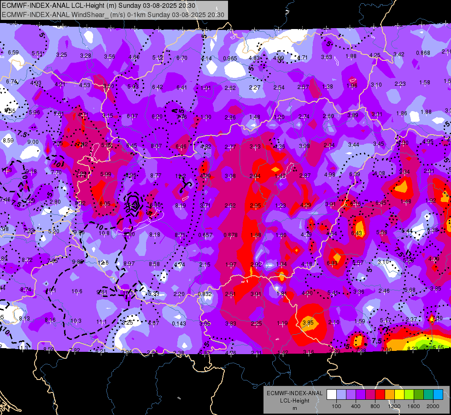Click 'ECMWF-INDEX-ANAL' text in the legend box
Screen dimensions: 451x415
click(295, 393)
